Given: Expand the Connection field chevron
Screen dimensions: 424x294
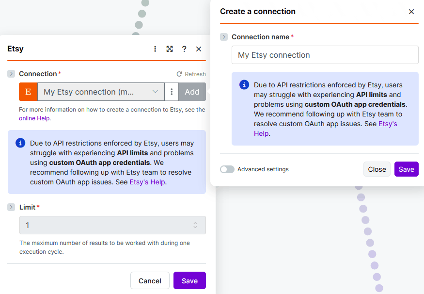Looking at the screenshot, I should coord(11,74).
